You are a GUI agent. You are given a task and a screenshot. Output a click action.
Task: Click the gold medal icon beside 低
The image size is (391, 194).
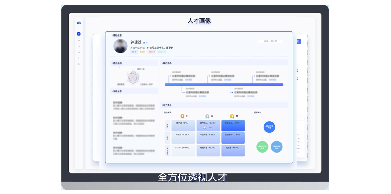click(182, 116)
